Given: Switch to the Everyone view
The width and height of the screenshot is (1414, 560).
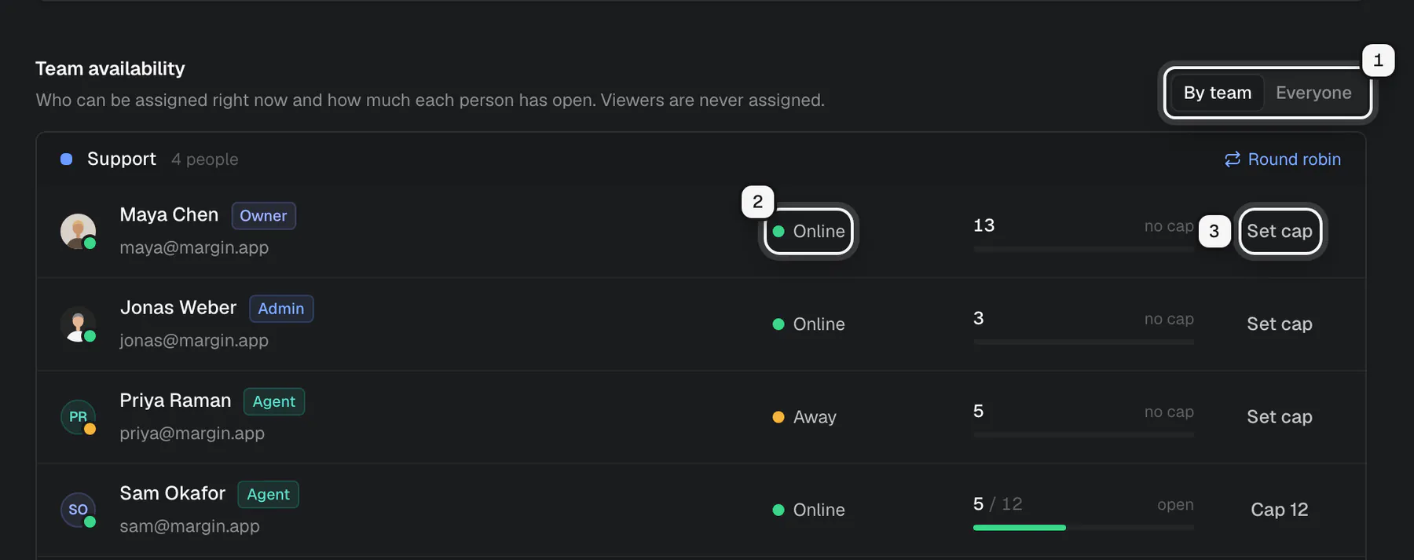Looking at the screenshot, I should pyautogui.click(x=1313, y=93).
